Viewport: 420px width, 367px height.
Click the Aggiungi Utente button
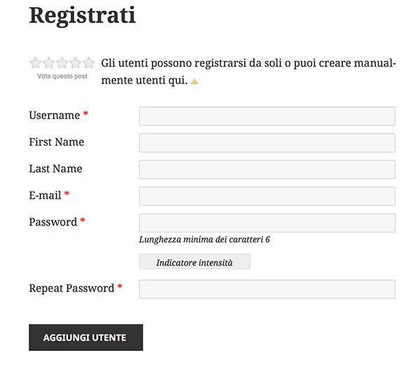click(86, 338)
